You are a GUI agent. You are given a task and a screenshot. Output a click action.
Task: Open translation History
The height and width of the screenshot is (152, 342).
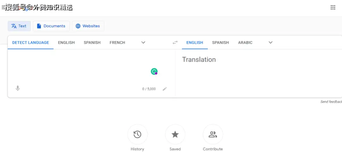point(137,134)
